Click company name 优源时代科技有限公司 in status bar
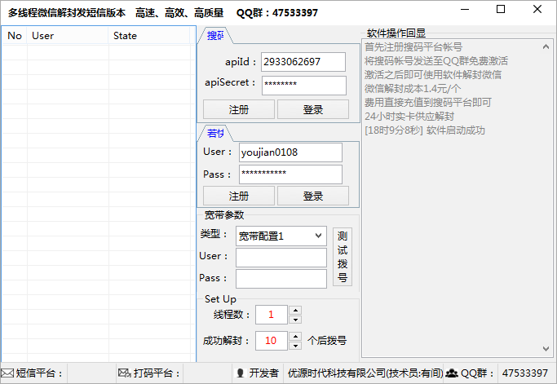Image resolution: width=557 pixels, height=384 pixels. pos(337,373)
